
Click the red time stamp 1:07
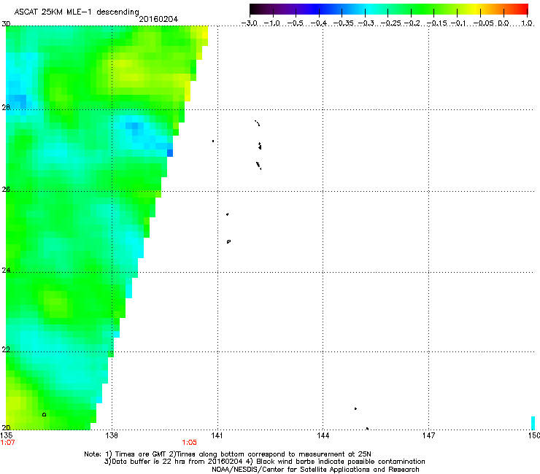point(7,443)
